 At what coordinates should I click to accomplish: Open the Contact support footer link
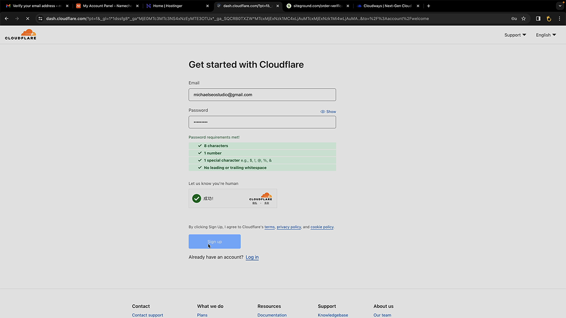(x=148, y=315)
